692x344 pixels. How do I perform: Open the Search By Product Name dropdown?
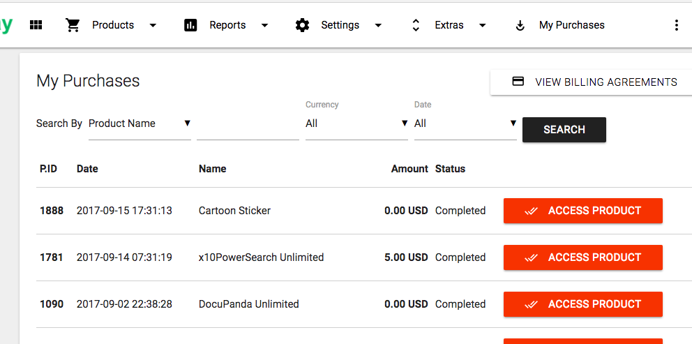point(140,124)
